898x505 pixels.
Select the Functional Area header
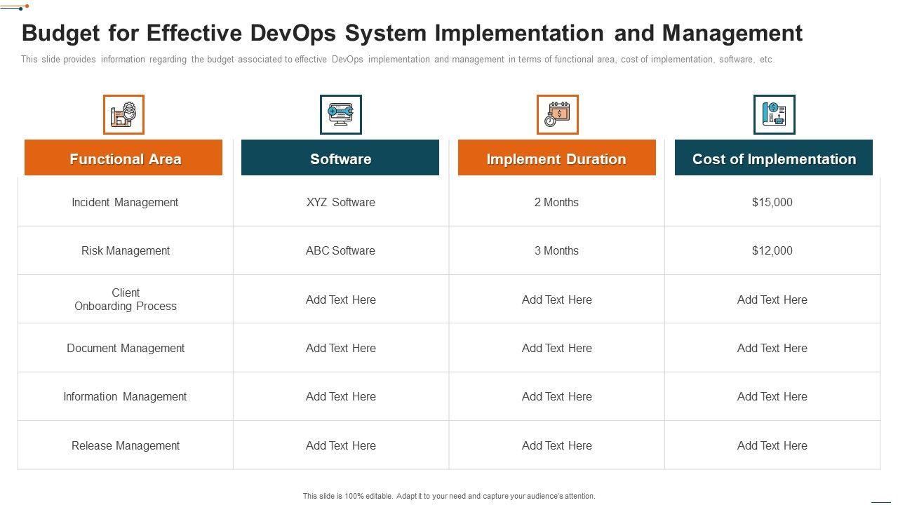(x=123, y=159)
